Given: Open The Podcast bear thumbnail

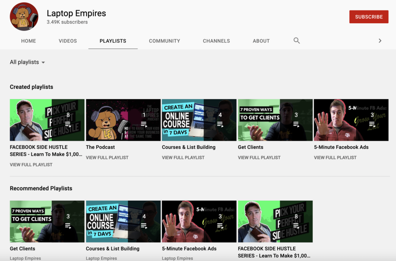Looking at the screenshot, I should (123, 120).
